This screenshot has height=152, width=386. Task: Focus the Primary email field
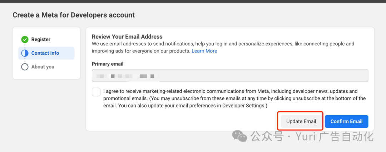(x=230, y=76)
